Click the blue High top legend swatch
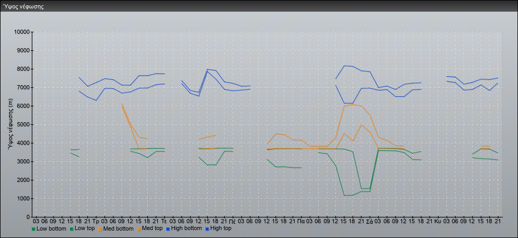Viewport: 518px width, 238px height. coord(207,229)
